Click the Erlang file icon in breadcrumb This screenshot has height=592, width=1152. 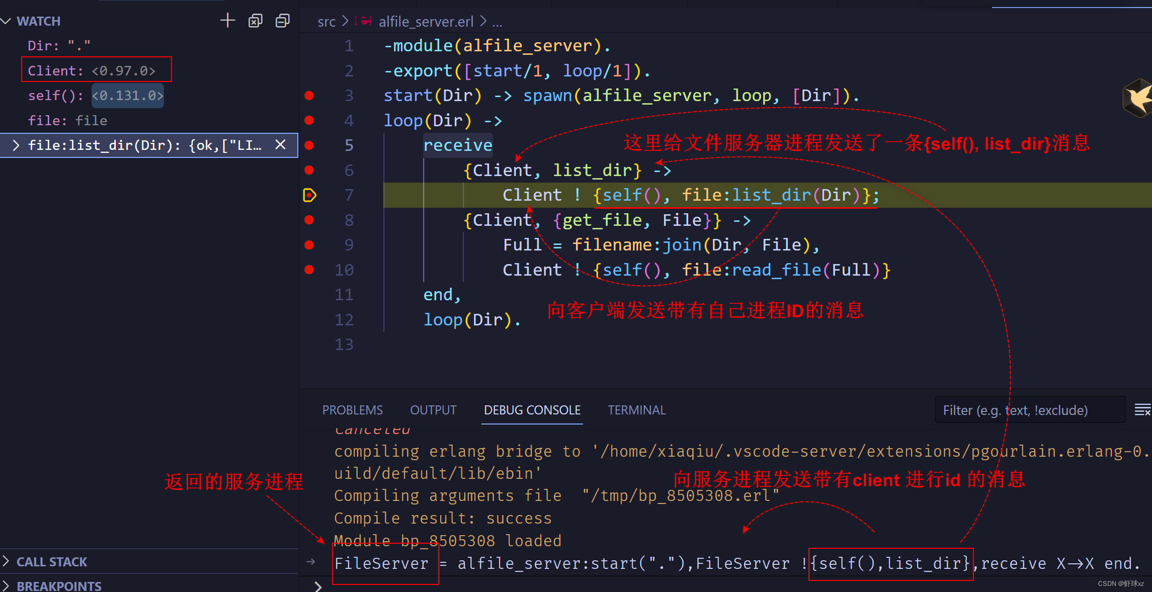click(x=363, y=22)
